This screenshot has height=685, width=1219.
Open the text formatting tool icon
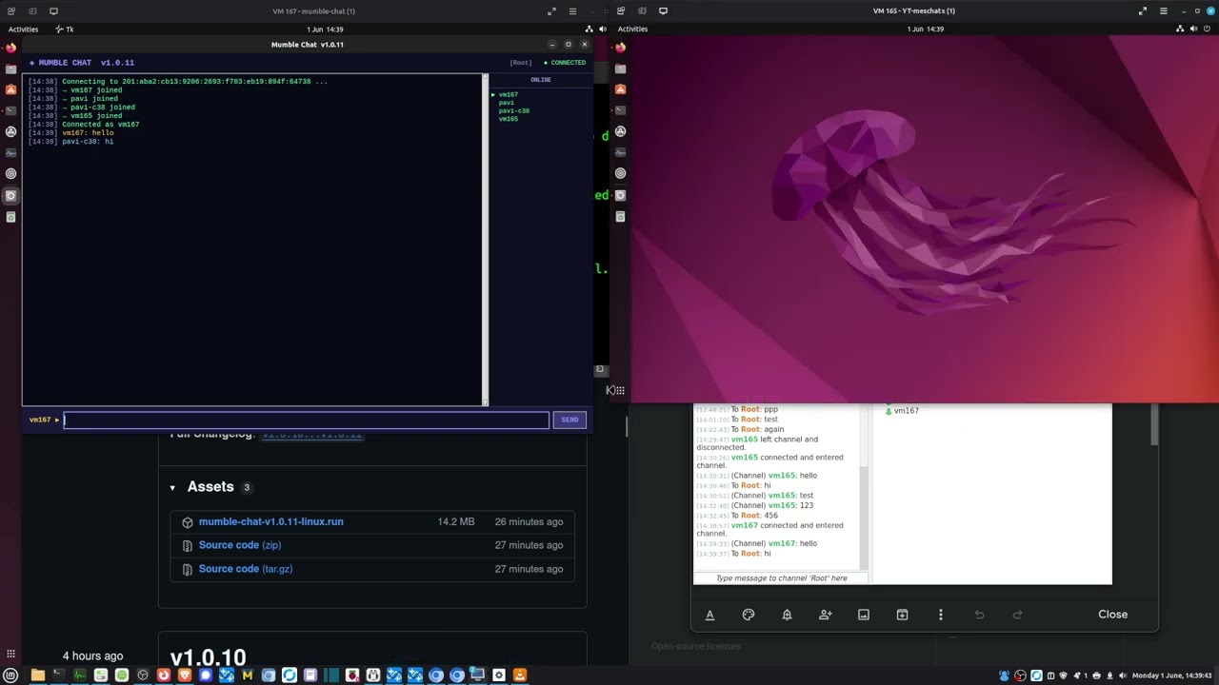point(709,615)
